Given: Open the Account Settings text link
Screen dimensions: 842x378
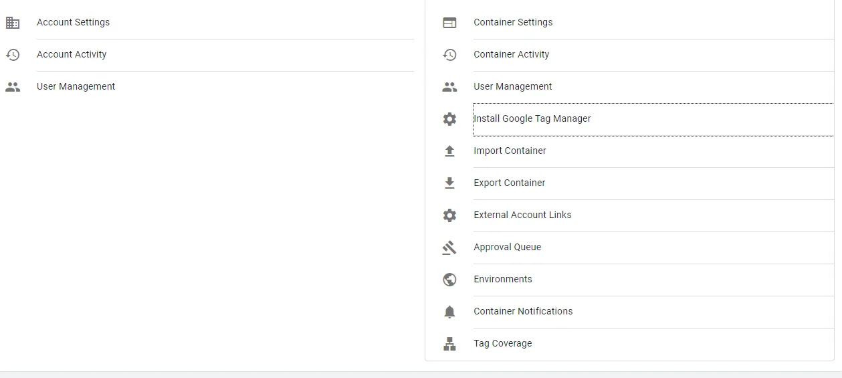Looking at the screenshot, I should [x=73, y=22].
